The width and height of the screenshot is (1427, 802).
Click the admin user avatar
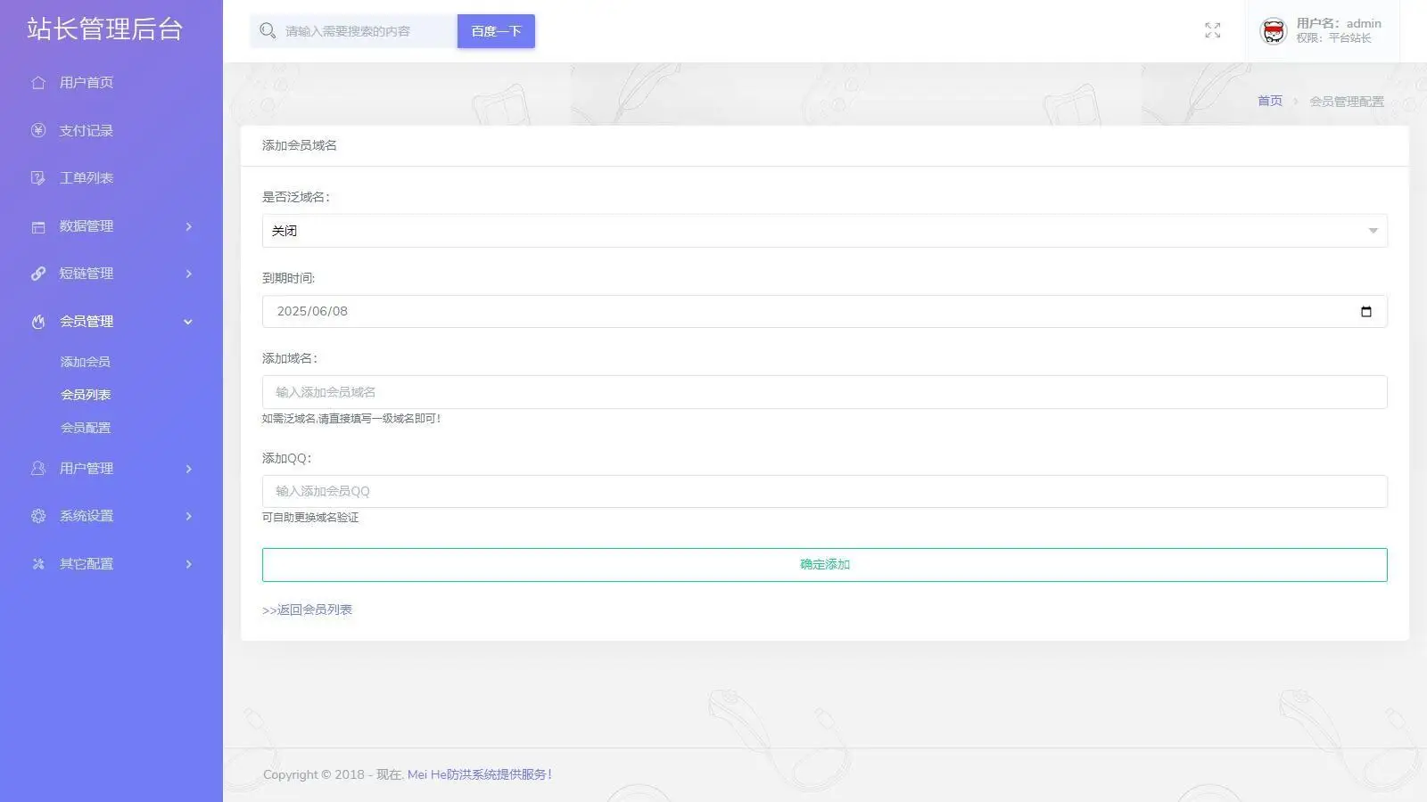[x=1273, y=31]
